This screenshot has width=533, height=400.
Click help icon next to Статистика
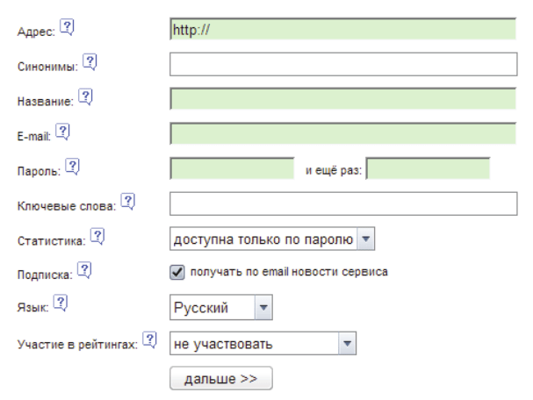pos(98,237)
